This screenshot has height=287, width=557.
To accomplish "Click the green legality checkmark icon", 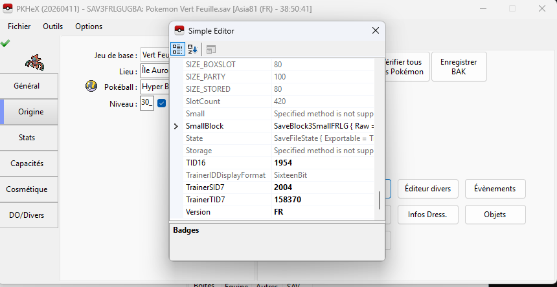I will [6, 43].
